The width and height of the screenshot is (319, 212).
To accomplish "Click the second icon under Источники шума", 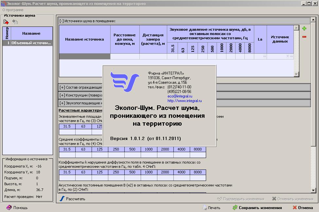I will 15,22.
